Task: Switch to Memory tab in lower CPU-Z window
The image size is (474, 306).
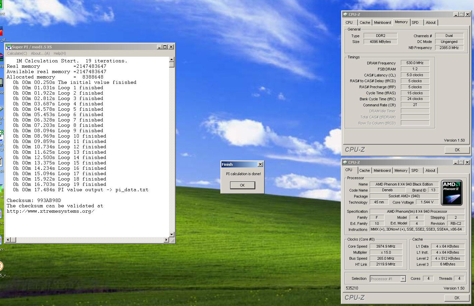Action: coord(401,170)
